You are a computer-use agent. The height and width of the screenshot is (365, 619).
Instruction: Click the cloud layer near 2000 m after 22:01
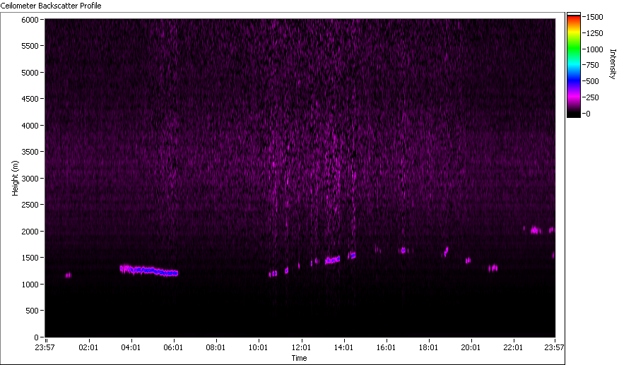[x=536, y=230]
